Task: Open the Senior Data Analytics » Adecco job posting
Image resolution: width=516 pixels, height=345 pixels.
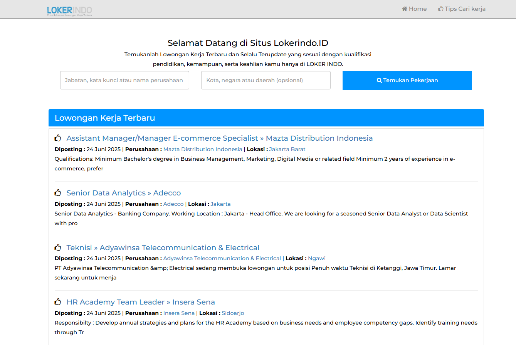Action: [x=123, y=192]
